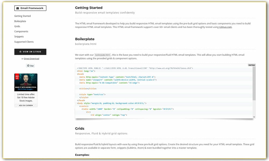Open the Boilerplate section from sidebar

(x=20, y=21)
